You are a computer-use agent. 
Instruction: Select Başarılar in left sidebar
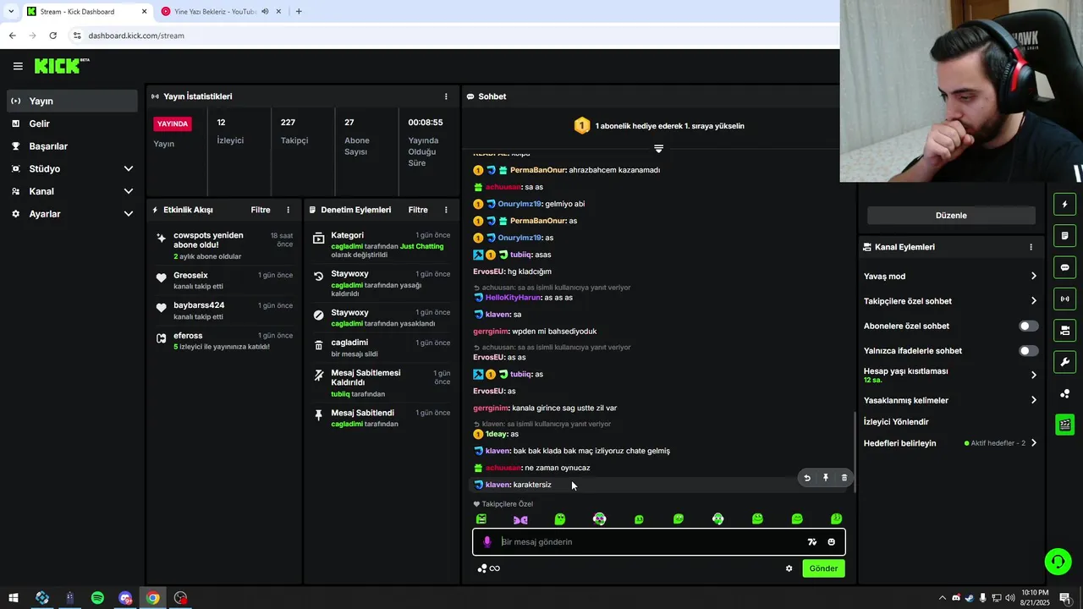click(72, 146)
